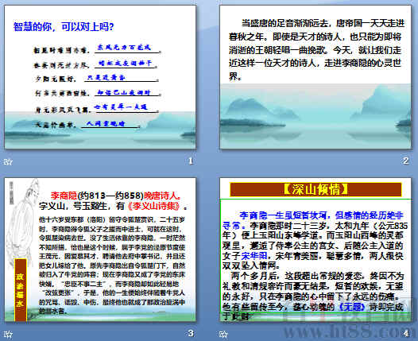Screen dimensions: 418x341
Task: Click the slide number 2 label
Action: pos(406,161)
